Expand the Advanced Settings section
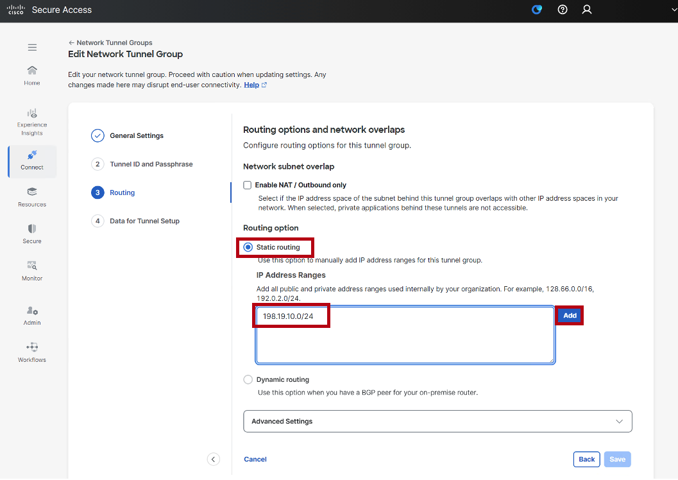This screenshot has height=480, width=678. 437,421
